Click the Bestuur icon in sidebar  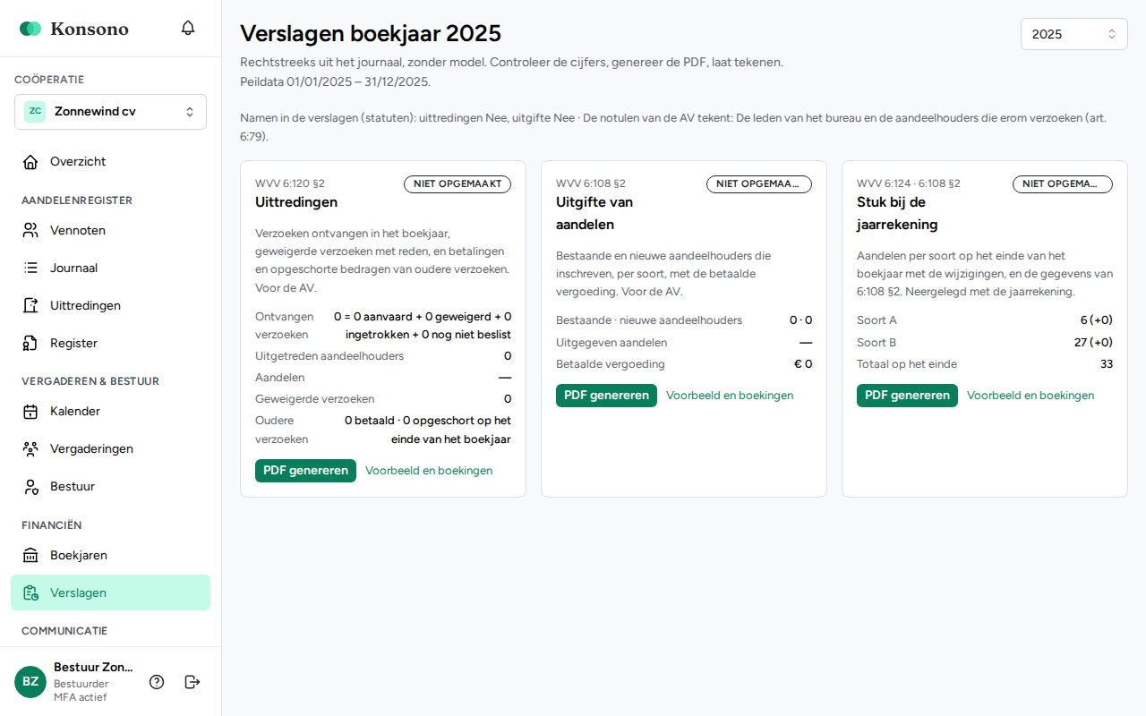[30, 487]
